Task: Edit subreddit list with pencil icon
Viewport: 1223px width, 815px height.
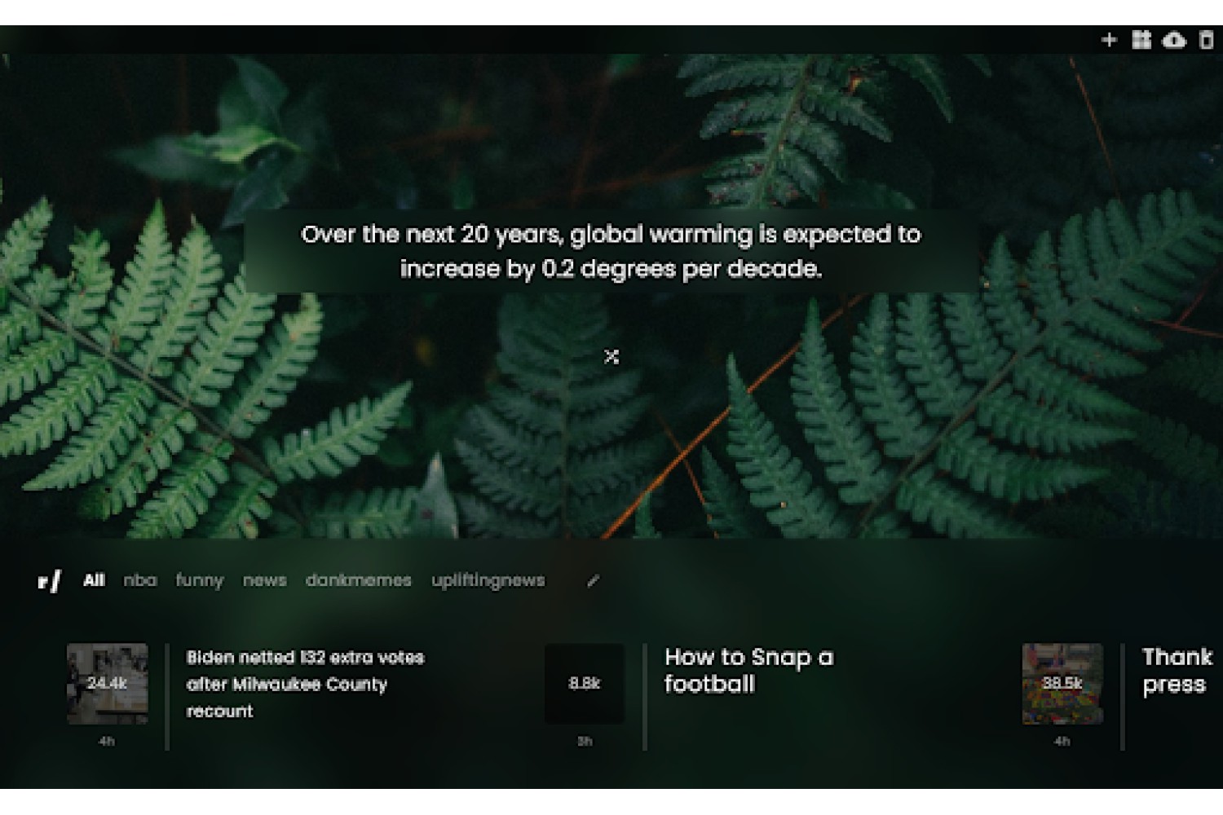Action: pos(594,580)
